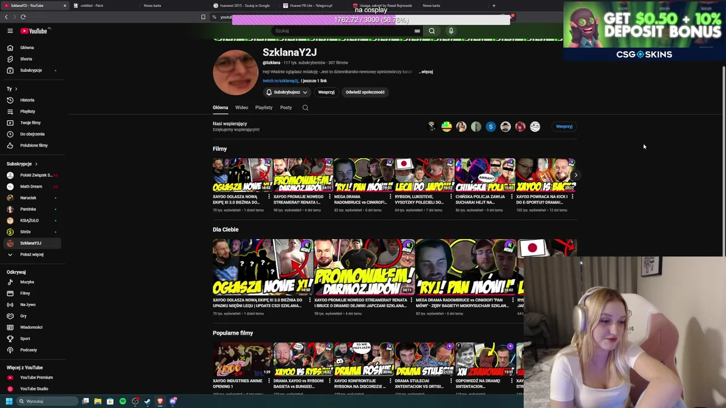Open the Drama Stulecia thumbnail in Popularne filmy
This screenshot has width=726, height=408.
click(424, 359)
